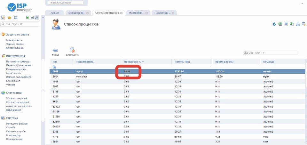Click the printer icon in top-right toolbar

[297, 24]
